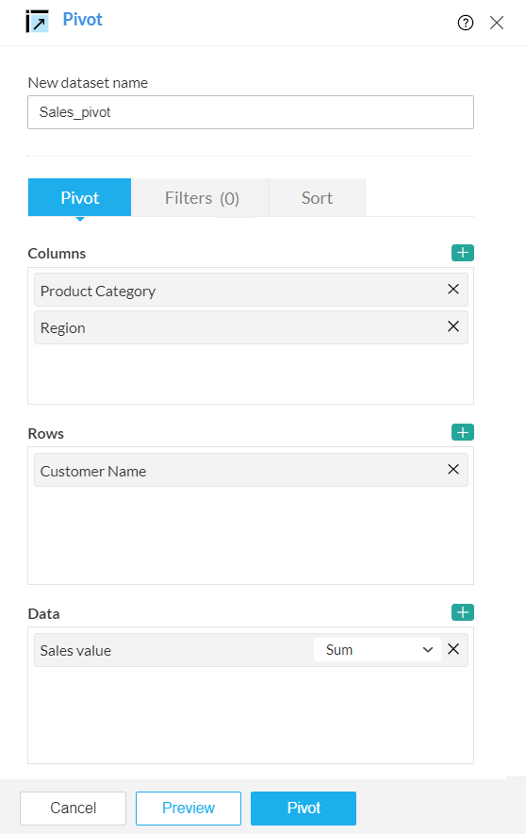Focus the New dataset name field
The image size is (526, 834).
tap(251, 112)
